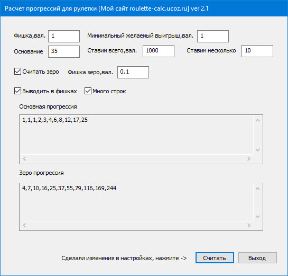Click up arrow of Зеро прогрессия scrollbar

pos(257,189)
